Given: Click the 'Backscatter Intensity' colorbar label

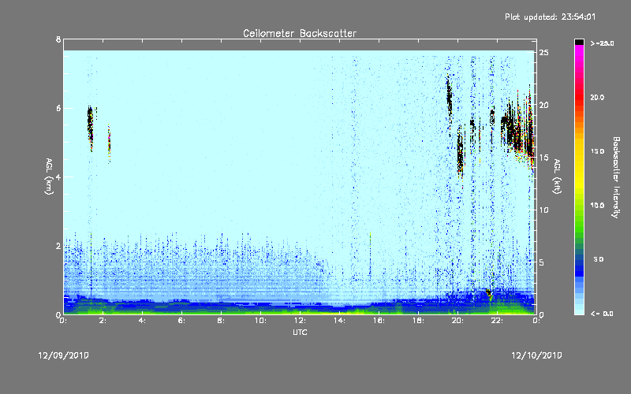Looking at the screenshot, I should [x=616, y=177].
